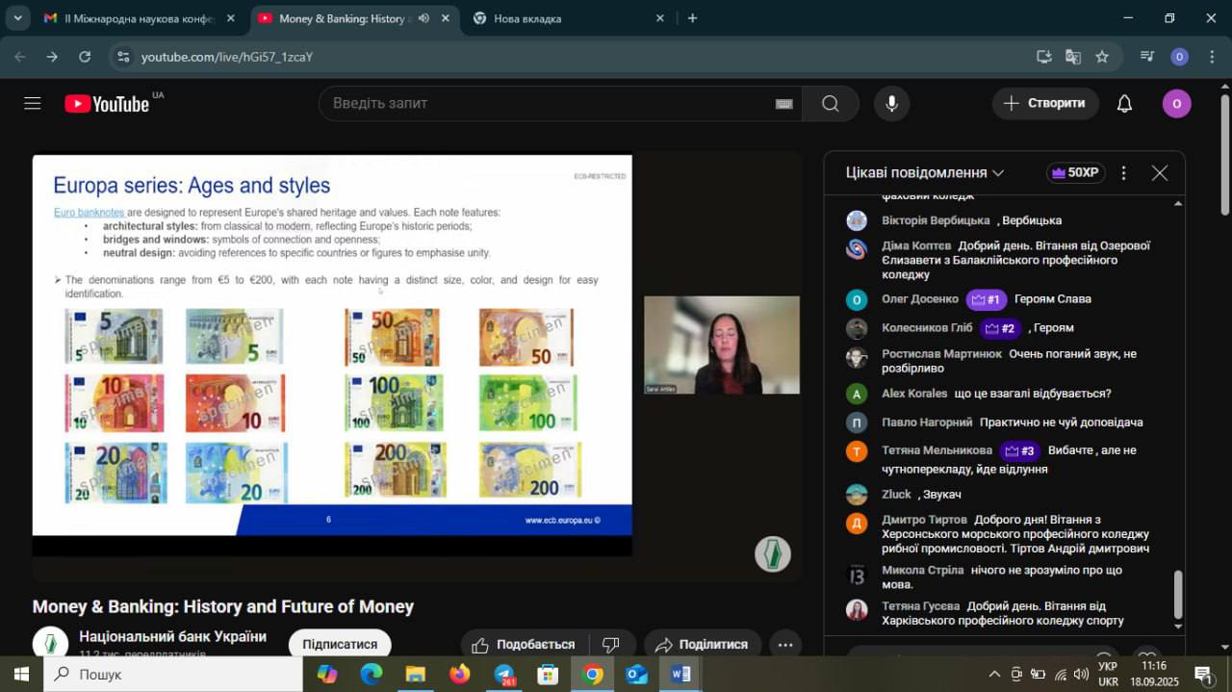Image resolution: width=1232 pixels, height=692 pixels.
Task: Click the #1 member badge by Олег Досенко
Action: (987, 299)
